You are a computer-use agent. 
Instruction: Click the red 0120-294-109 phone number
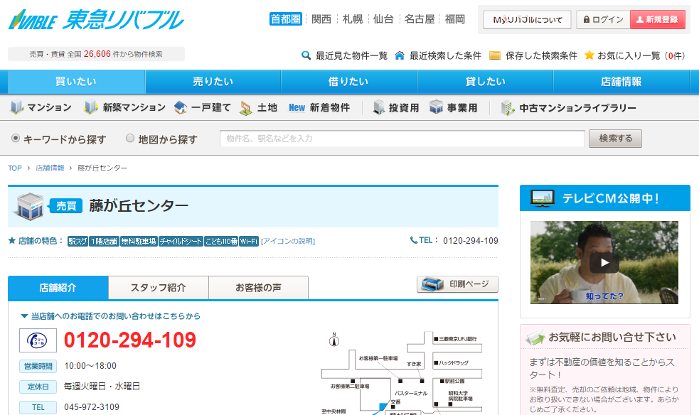[x=130, y=340]
